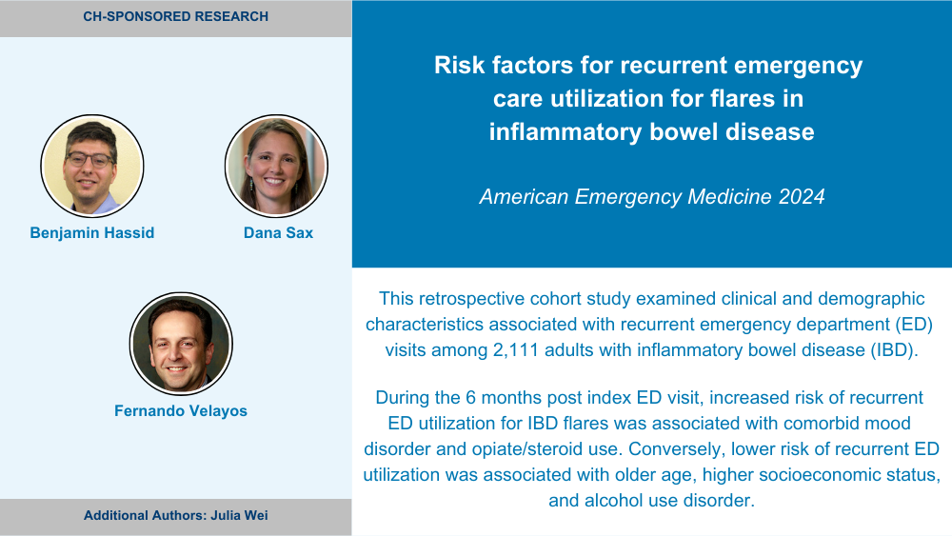Open the Dana Sax name link
This screenshot has width=952, height=536.
tap(278, 233)
